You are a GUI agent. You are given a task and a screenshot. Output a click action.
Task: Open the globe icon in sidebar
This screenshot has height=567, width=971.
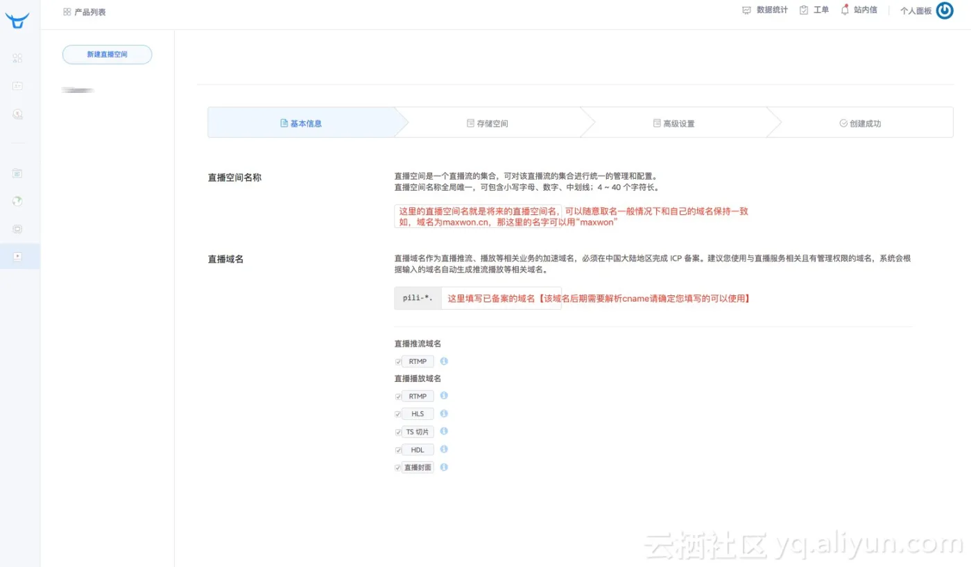pyautogui.click(x=18, y=201)
